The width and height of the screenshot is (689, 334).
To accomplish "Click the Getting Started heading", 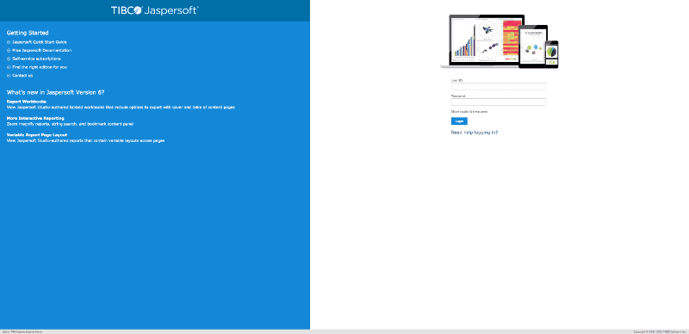I will click(28, 33).
